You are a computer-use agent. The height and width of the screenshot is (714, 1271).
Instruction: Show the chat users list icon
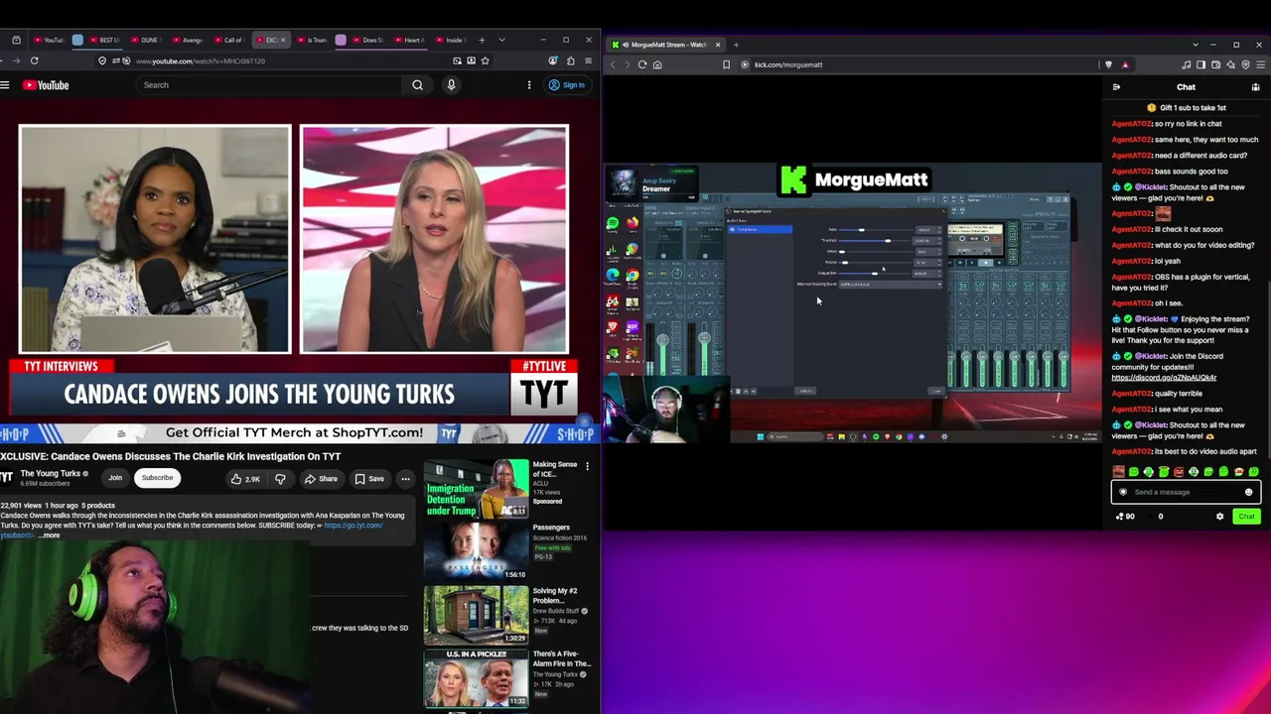click(x=1255, y=87)
